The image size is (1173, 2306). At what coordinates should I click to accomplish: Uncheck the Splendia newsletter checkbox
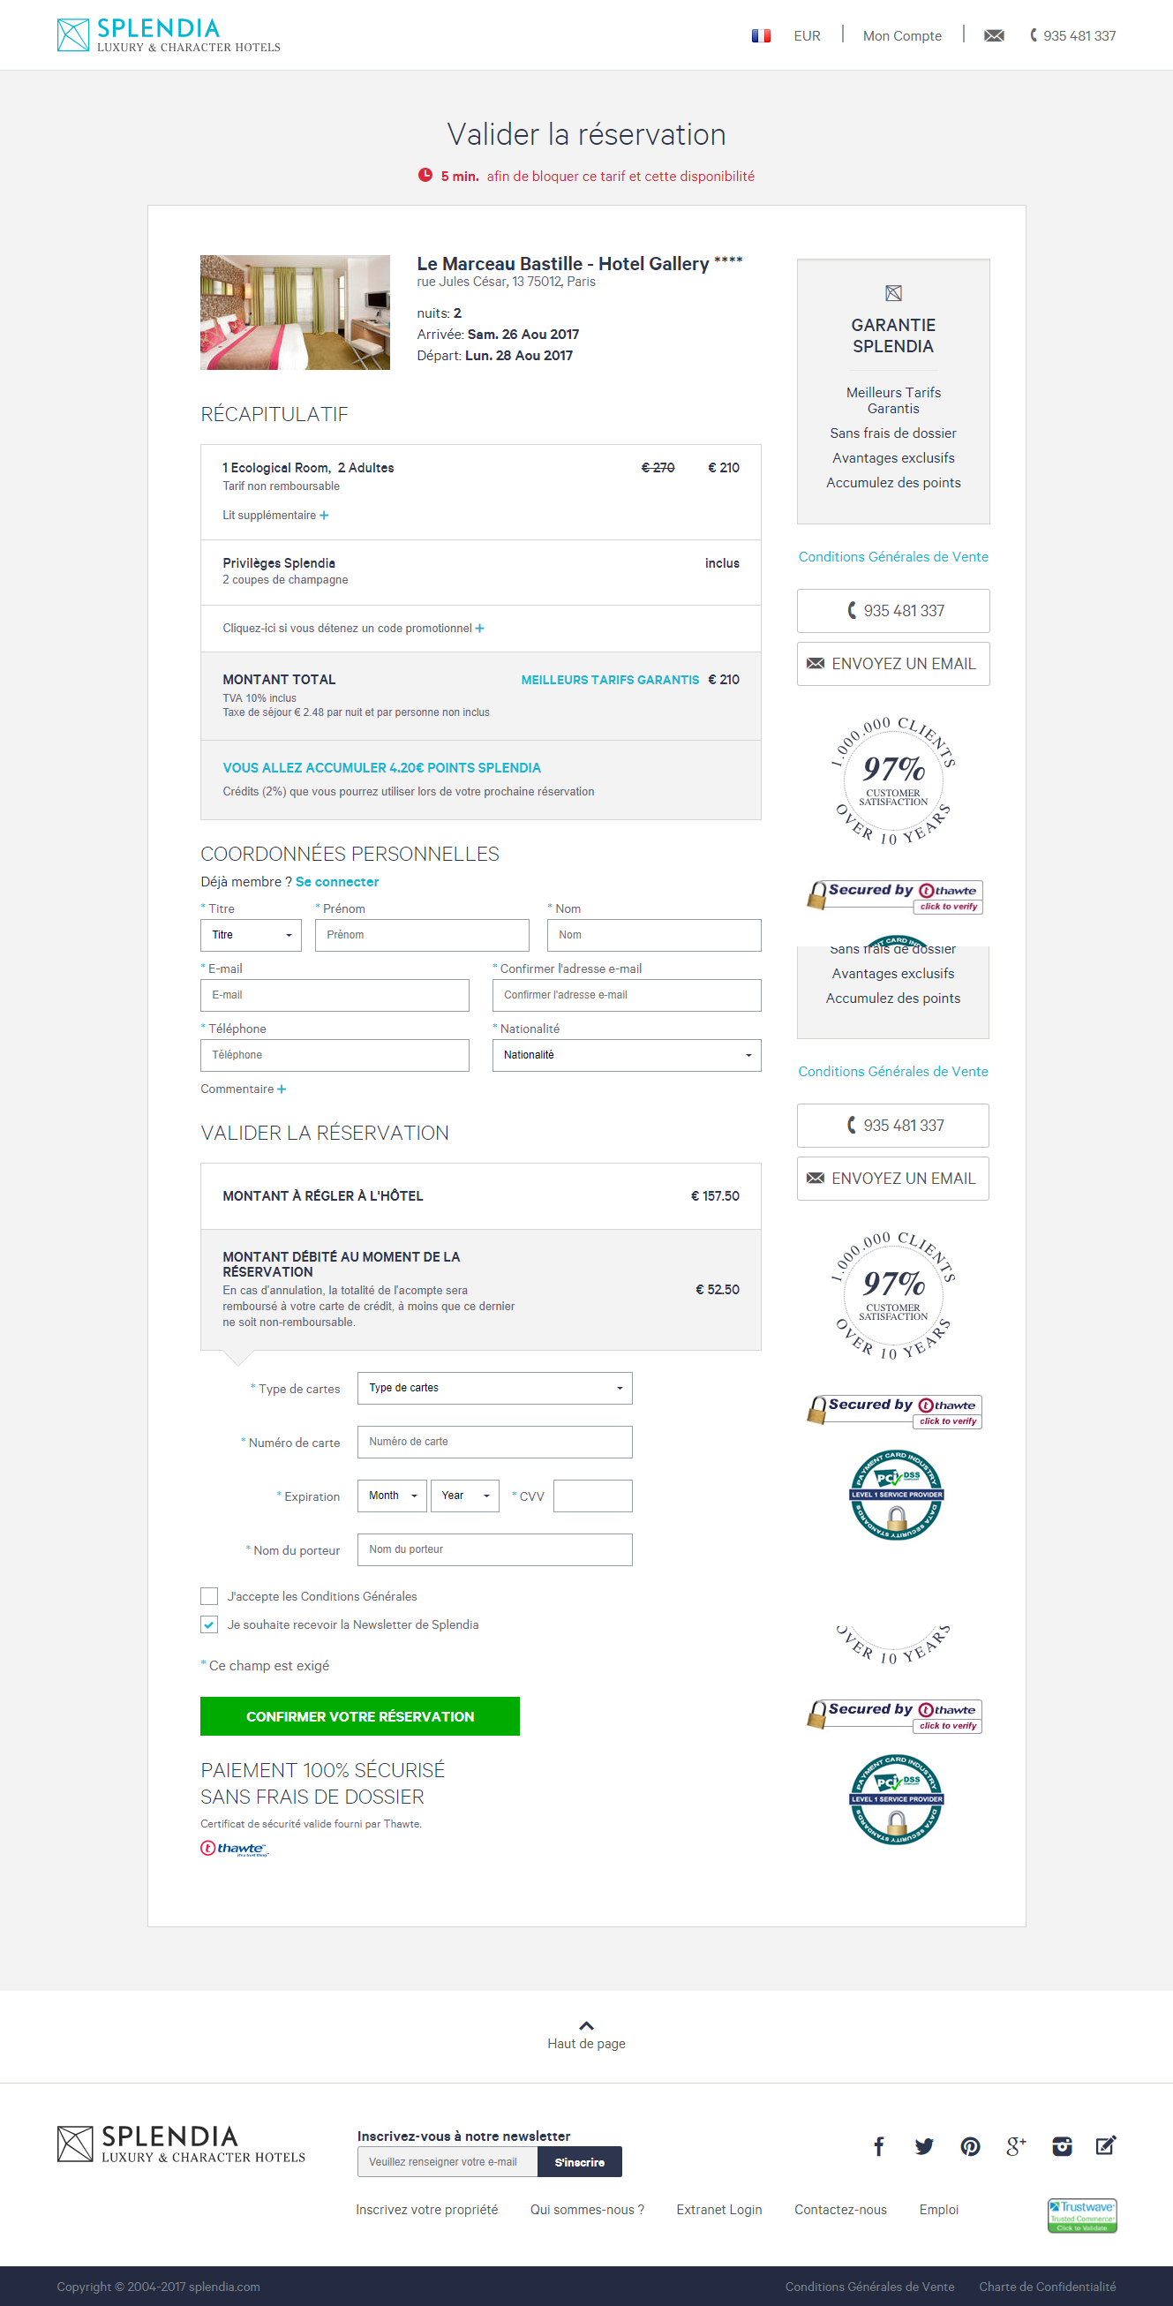(x=209, y=1624)
